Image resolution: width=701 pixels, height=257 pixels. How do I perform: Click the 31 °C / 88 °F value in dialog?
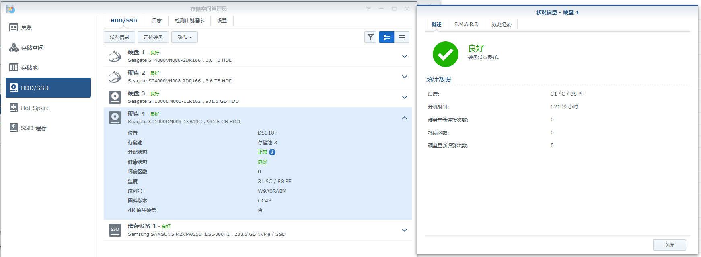pos(567,94)
